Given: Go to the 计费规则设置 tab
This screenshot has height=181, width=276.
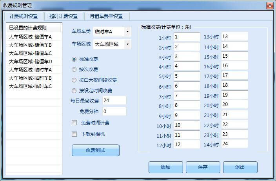Looking at the screenshot, I should 24,16.
